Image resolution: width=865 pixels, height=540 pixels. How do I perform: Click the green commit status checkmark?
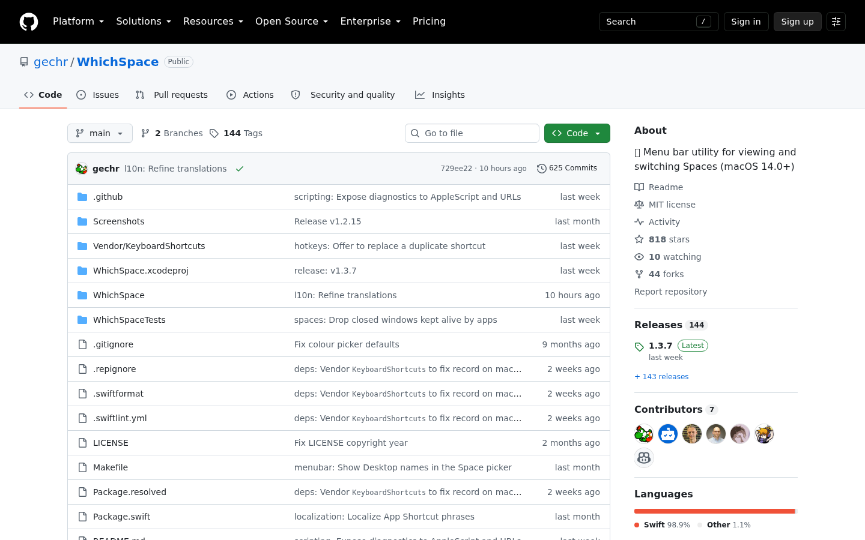tap(240, 169)
